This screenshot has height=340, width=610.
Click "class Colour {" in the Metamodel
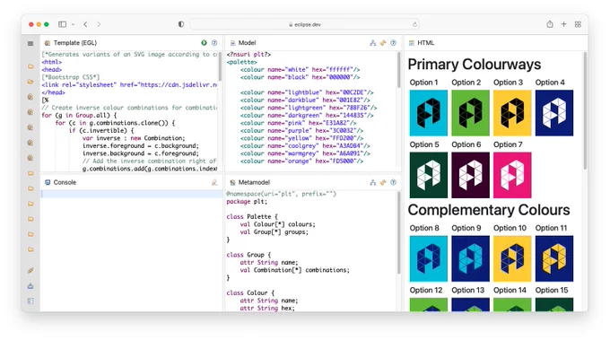point(250,293)
